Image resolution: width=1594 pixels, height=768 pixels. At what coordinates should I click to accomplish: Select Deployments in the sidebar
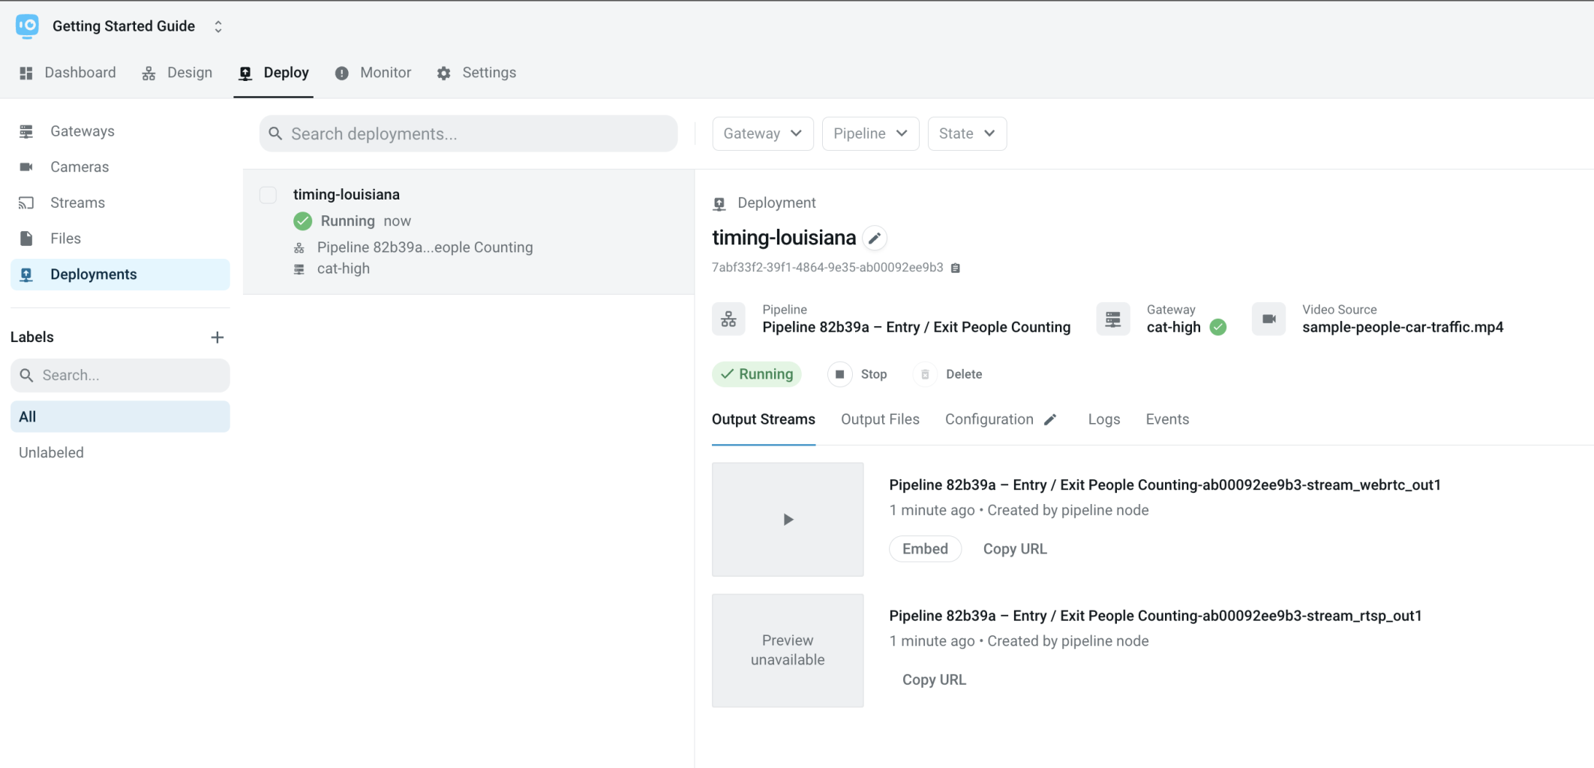click(120, 274)
